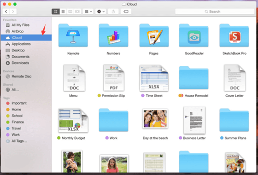Select Remote Disc under Devices
This screenshot has width=258, height=175.
point(26,76)
